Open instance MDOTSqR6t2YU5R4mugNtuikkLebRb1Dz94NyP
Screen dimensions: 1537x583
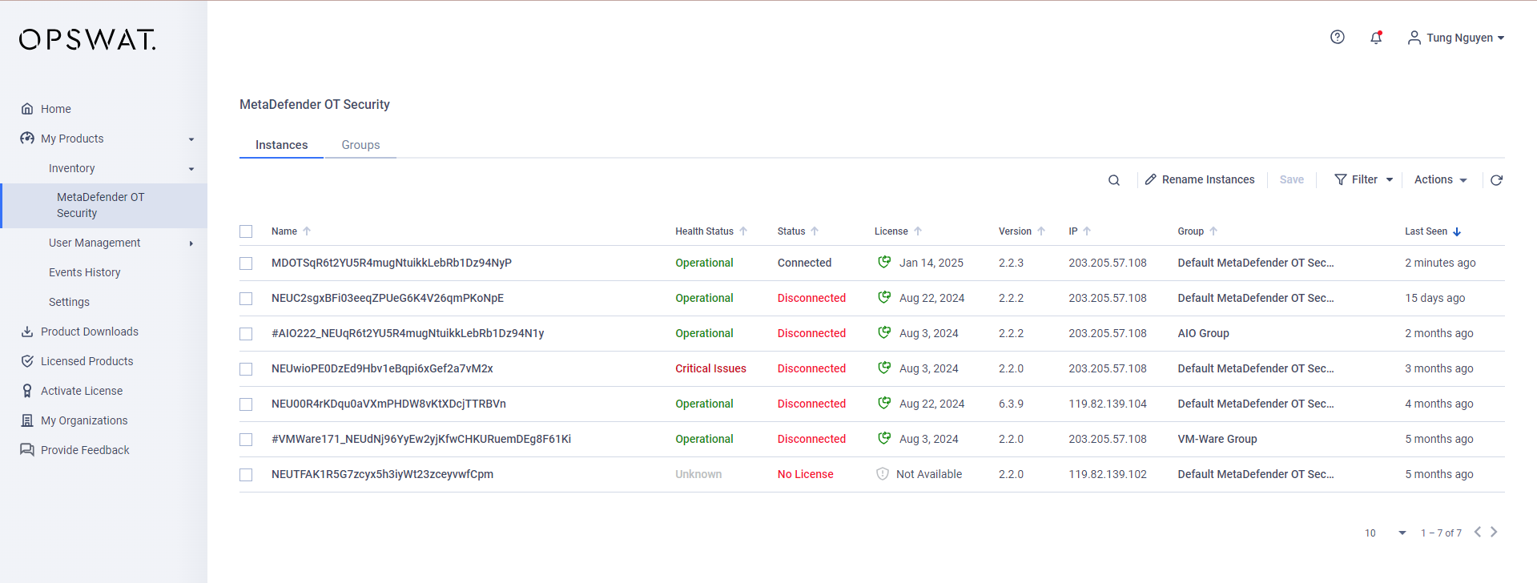pos(392,263)
